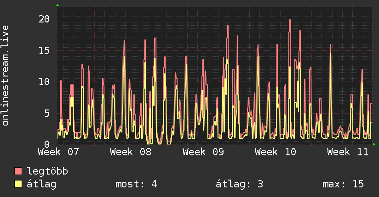Screen dimensions: 379x197
Task: Click the green arrow atop the y-axis
Action: (57, 5)
